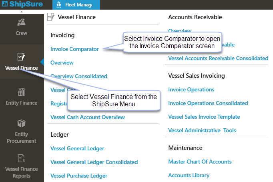Select Overview Consolidated under Invoicing
Image resolution: width=273 pixels, height=182 pixels.
(79, 76)
